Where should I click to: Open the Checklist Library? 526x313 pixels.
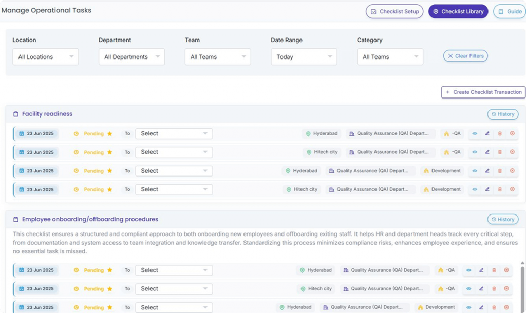tap(458, 11)
